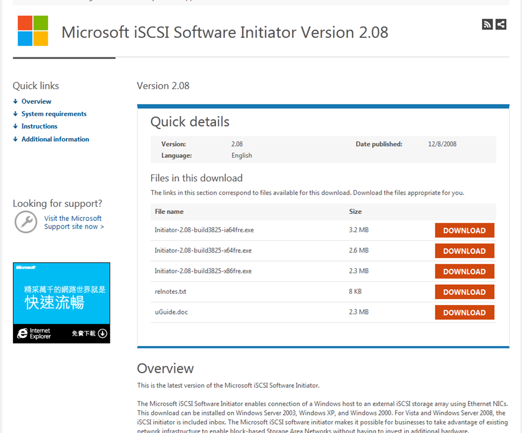
Task: Click the Size column header
Action: click(355, 212)
